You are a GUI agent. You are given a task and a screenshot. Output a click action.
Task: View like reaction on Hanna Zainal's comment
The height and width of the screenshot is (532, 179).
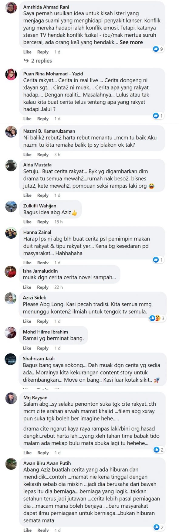click(158, 260)
